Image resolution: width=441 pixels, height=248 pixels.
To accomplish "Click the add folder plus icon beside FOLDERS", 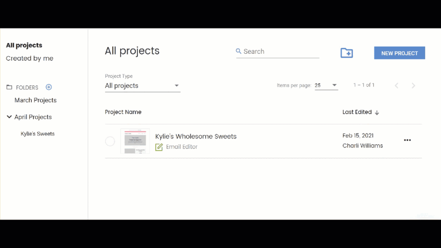I will [49, 87].
